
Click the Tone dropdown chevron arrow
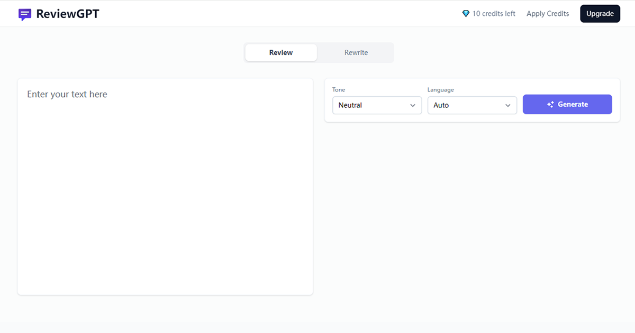pyautogui.click(x=413, y=106)
